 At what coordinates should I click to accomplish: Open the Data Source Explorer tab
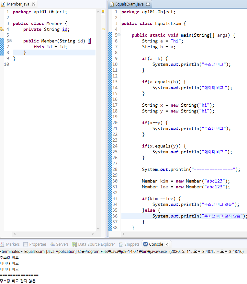pyautogui.click(x=93, y=244)
